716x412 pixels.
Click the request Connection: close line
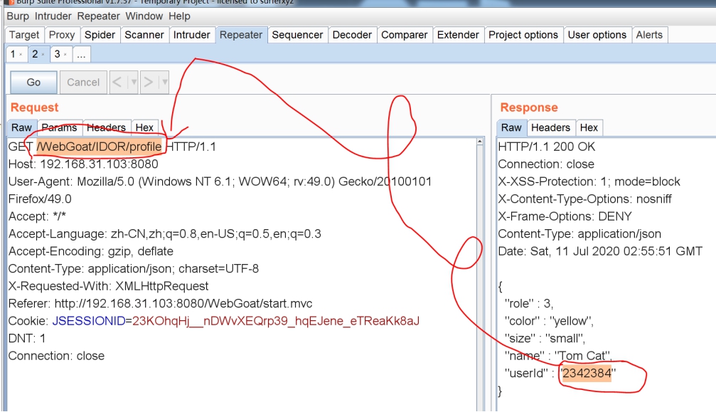point(56,355)
